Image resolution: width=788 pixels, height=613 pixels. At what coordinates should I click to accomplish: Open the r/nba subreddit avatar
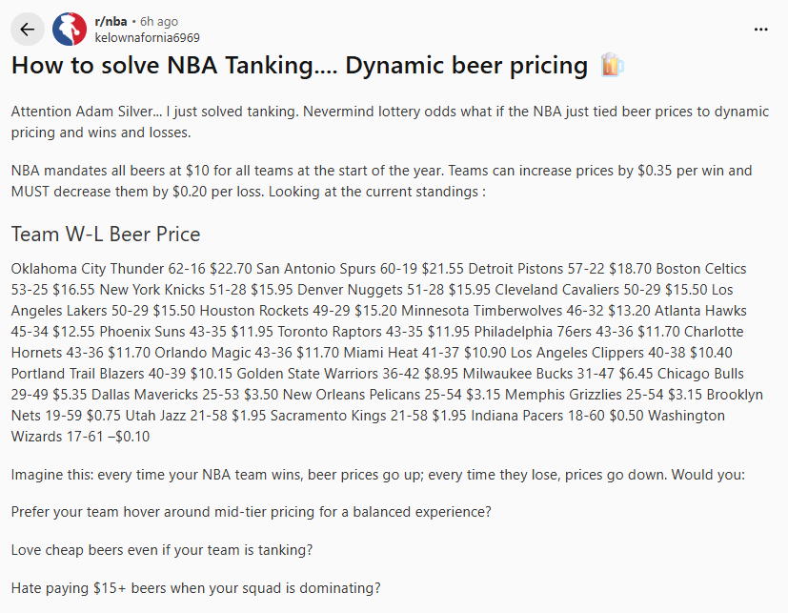click(x=70, y=30)
